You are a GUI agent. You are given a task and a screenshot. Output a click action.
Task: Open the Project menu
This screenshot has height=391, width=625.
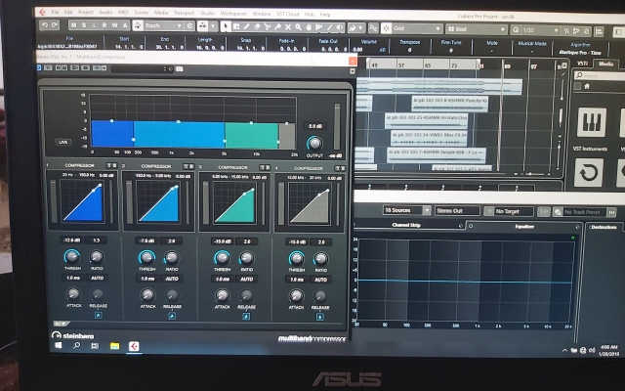[86, 13]
